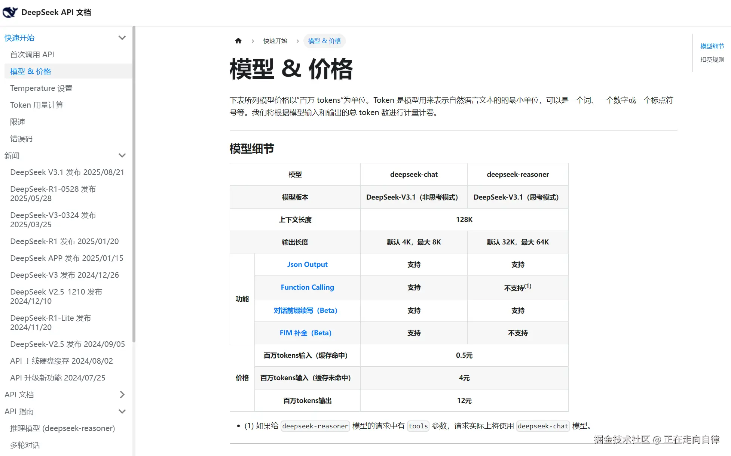Viewport: 731px width, 456px height.
Task: Click 快速开始 breadcrumb item
Action: point(275,41)
